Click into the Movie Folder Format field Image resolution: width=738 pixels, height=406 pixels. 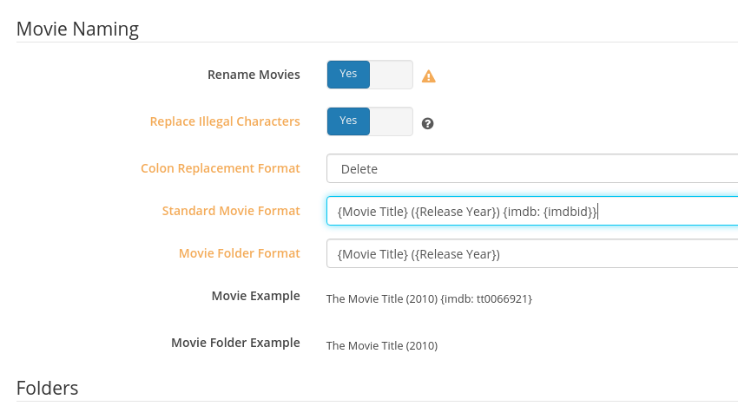[x=531, y=254]
